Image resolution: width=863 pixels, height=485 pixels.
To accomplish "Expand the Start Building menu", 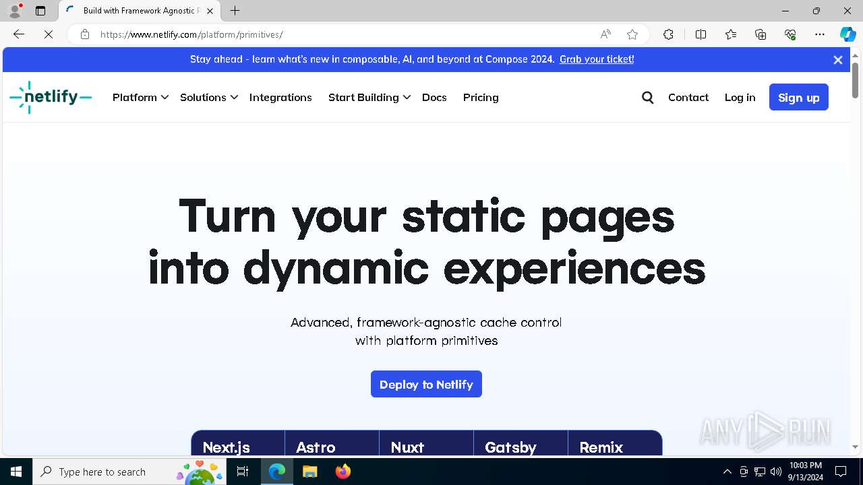I will (x=369, y=98).
